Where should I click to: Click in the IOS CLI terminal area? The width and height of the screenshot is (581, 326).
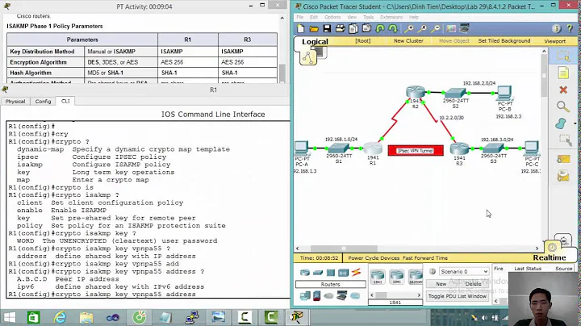pyautogui.click(x=148, y=209)
